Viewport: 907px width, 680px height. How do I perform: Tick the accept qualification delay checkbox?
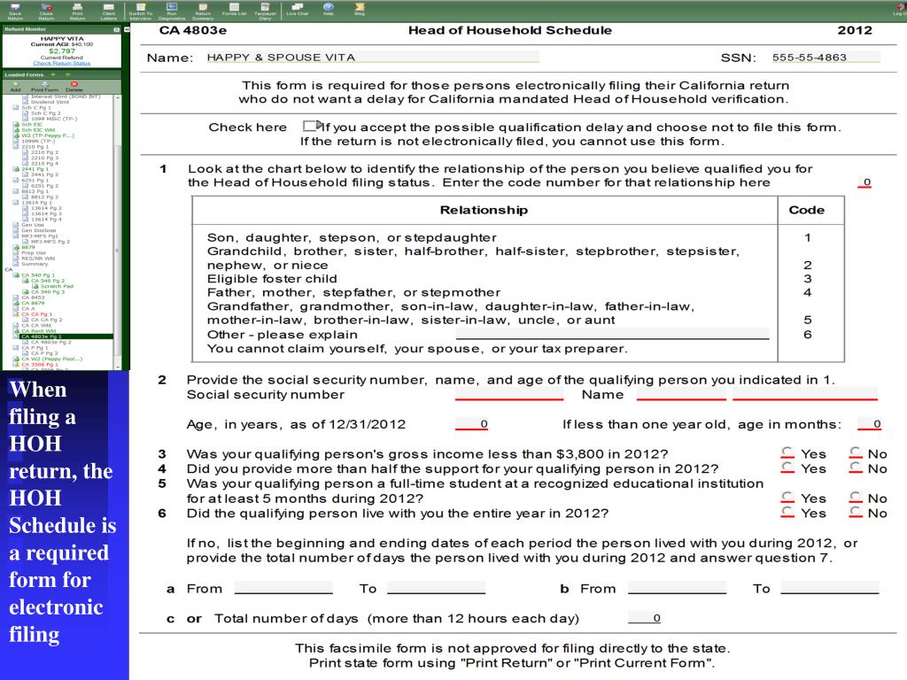310,126
